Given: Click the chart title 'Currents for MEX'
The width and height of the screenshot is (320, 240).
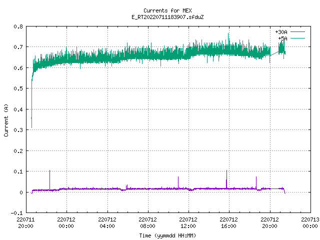Looking at the screenshot, I should click(167, 10).
